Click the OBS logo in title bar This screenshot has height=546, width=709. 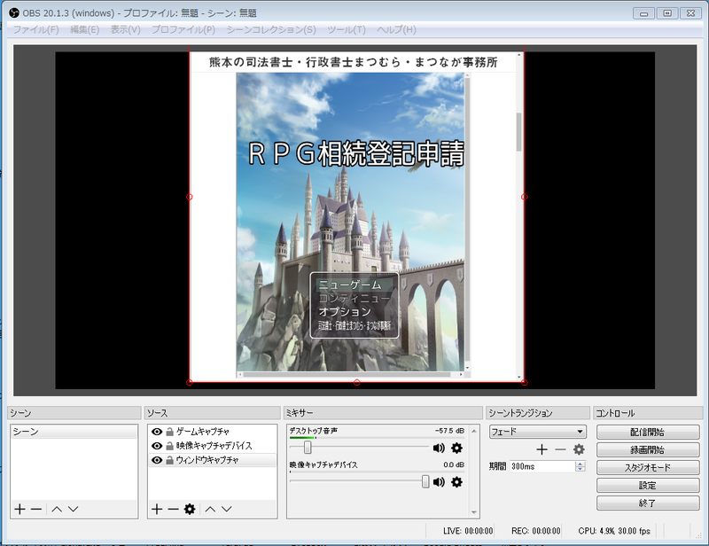[14, 12]
